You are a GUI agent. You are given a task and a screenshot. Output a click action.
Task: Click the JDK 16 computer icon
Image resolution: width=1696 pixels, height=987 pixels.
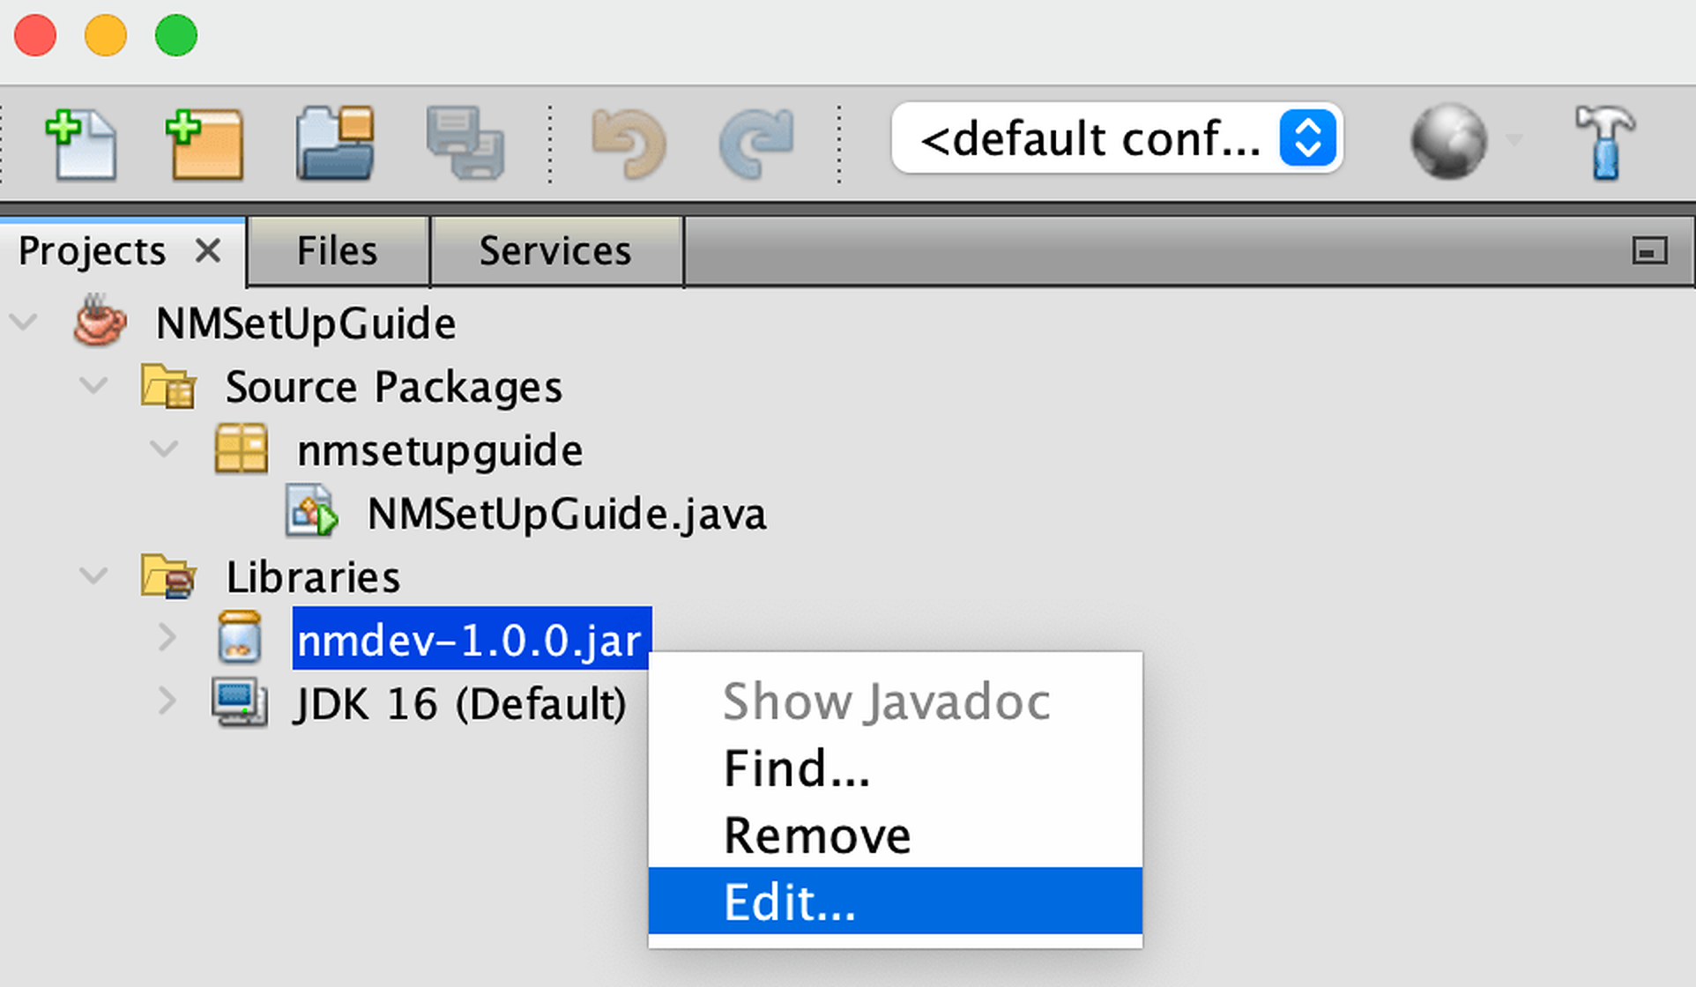240,702
